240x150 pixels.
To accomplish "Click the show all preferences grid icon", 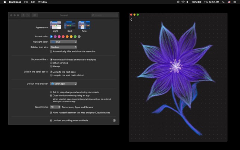I will [35, 15].
